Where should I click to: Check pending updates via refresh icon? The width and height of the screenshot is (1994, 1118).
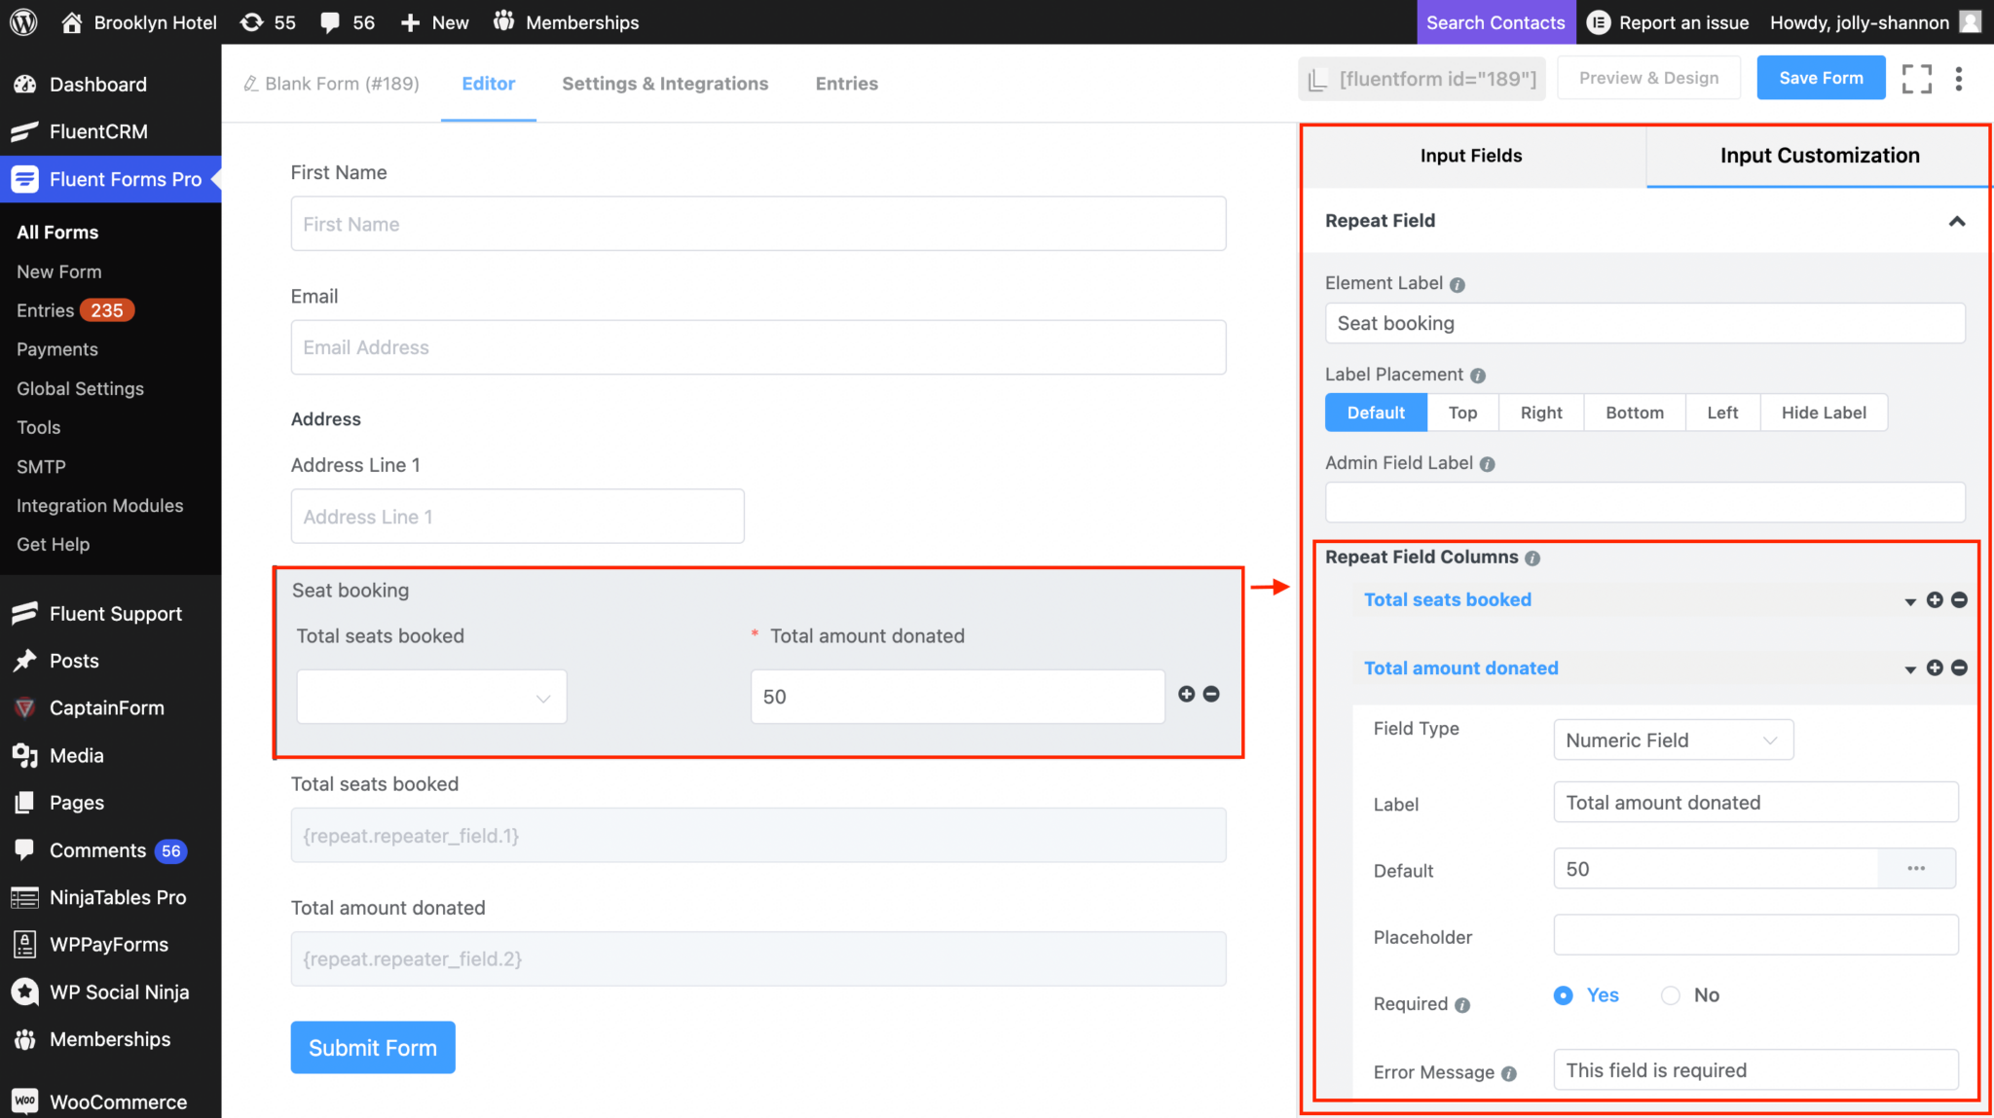pyautogui.click(x=252, y=21)
